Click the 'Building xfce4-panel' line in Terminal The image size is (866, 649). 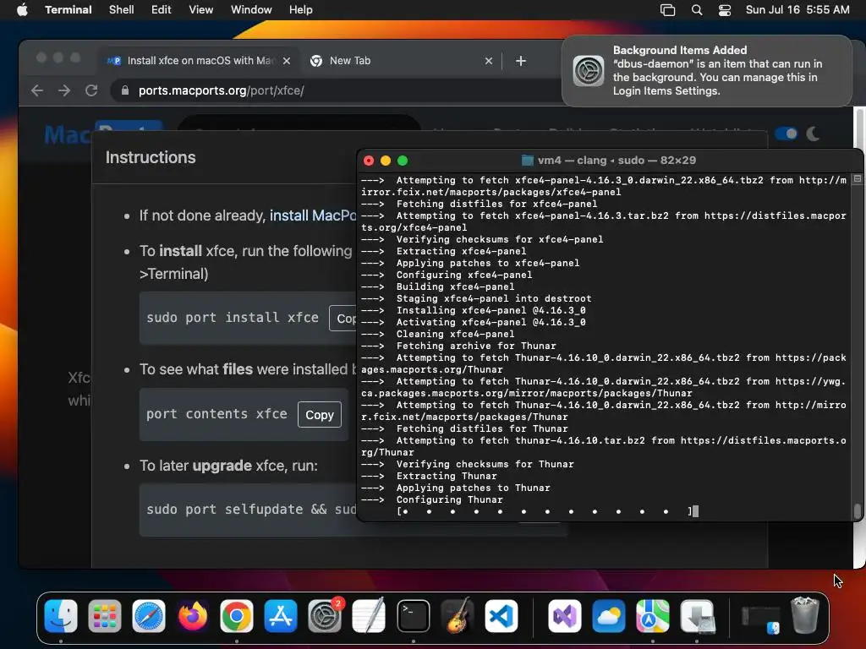(x=437, y=286)
